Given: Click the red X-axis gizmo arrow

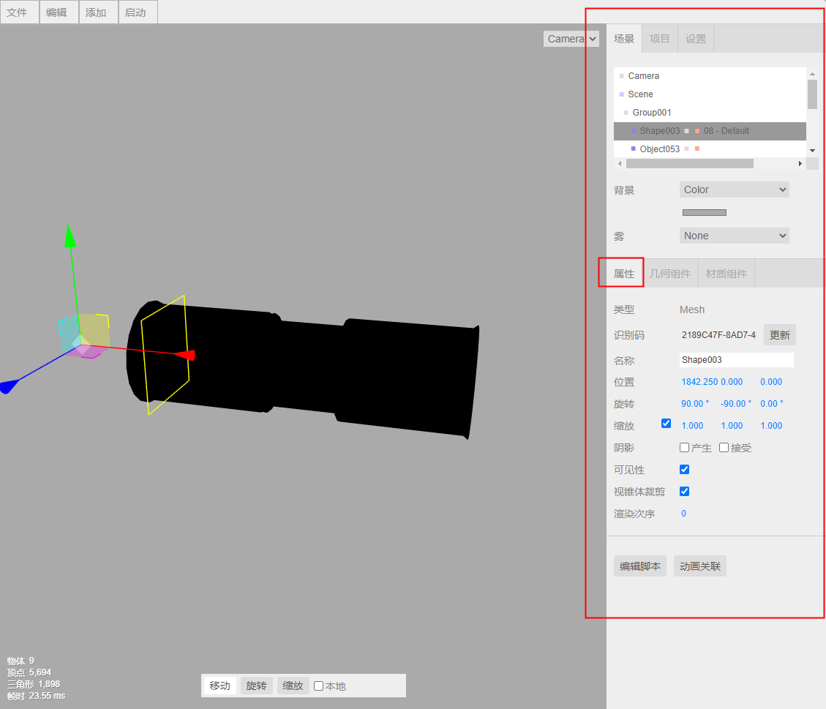Looking at the screenshot, I should click(x=186, y=356).
